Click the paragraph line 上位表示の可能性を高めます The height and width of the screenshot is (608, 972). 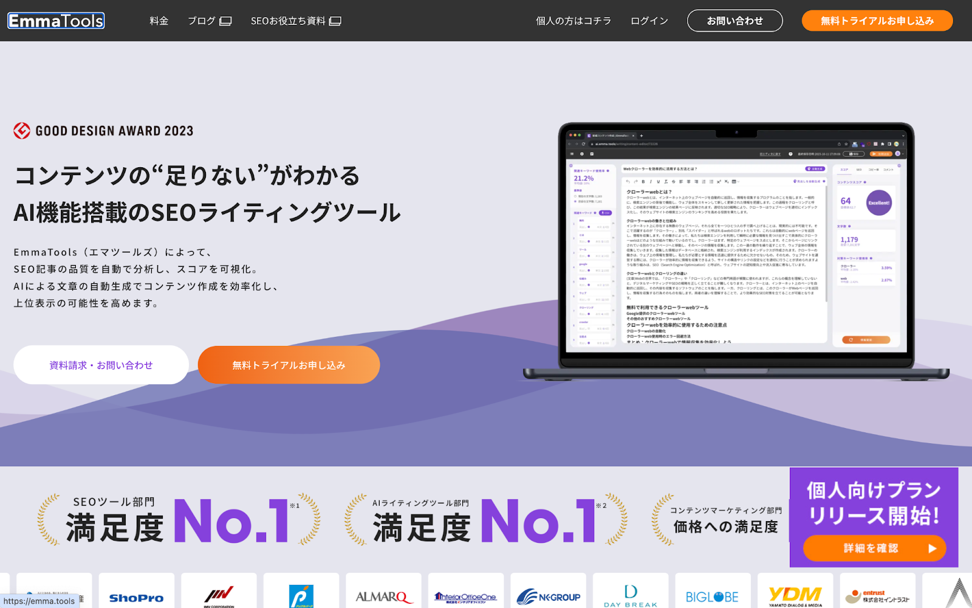(x=87, y=303)
